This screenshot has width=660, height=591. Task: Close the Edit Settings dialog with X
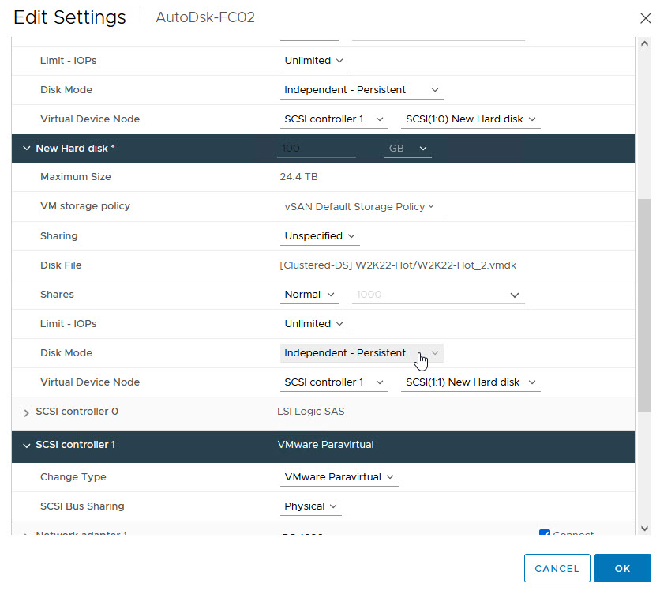(x=645, y=17)
